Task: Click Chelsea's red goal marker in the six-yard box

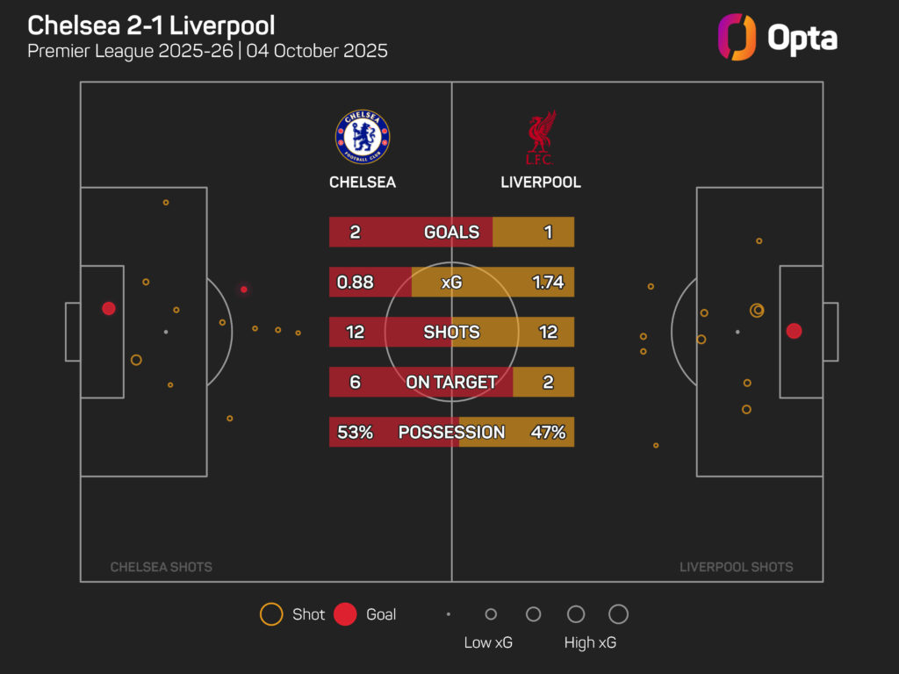Action: tap(109, 308)
